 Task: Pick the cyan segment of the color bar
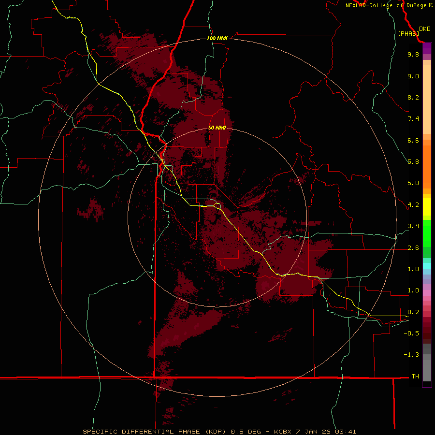pyautogui.click(x=427, y=266)
